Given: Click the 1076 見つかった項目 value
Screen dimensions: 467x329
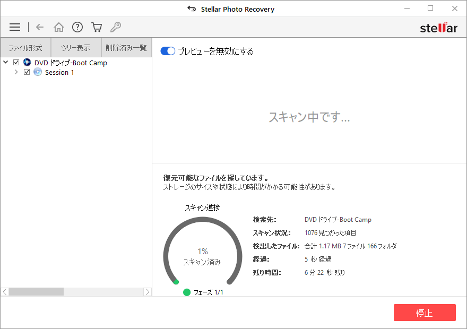Looking at the screenshot, I should pos(330,232).
